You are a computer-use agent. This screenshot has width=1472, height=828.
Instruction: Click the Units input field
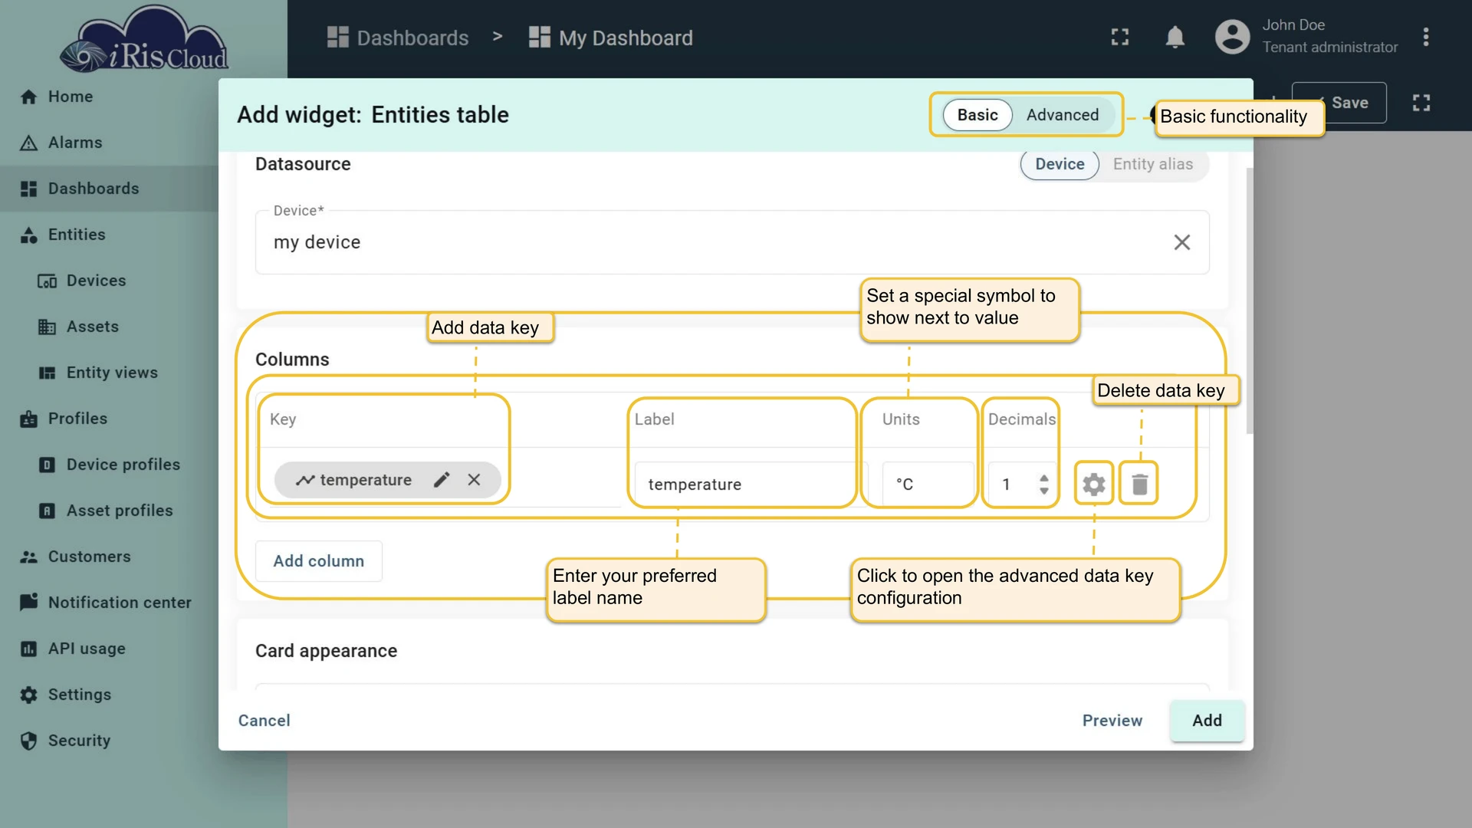pyautogui.click(x=928, y=485)
